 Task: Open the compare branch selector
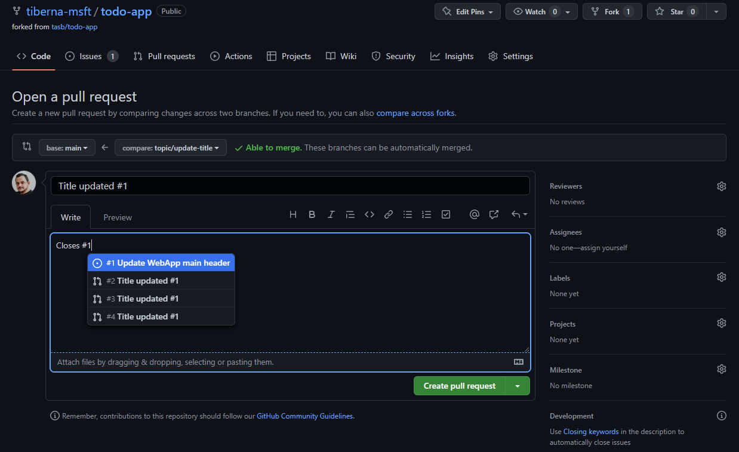pos(170,147)
